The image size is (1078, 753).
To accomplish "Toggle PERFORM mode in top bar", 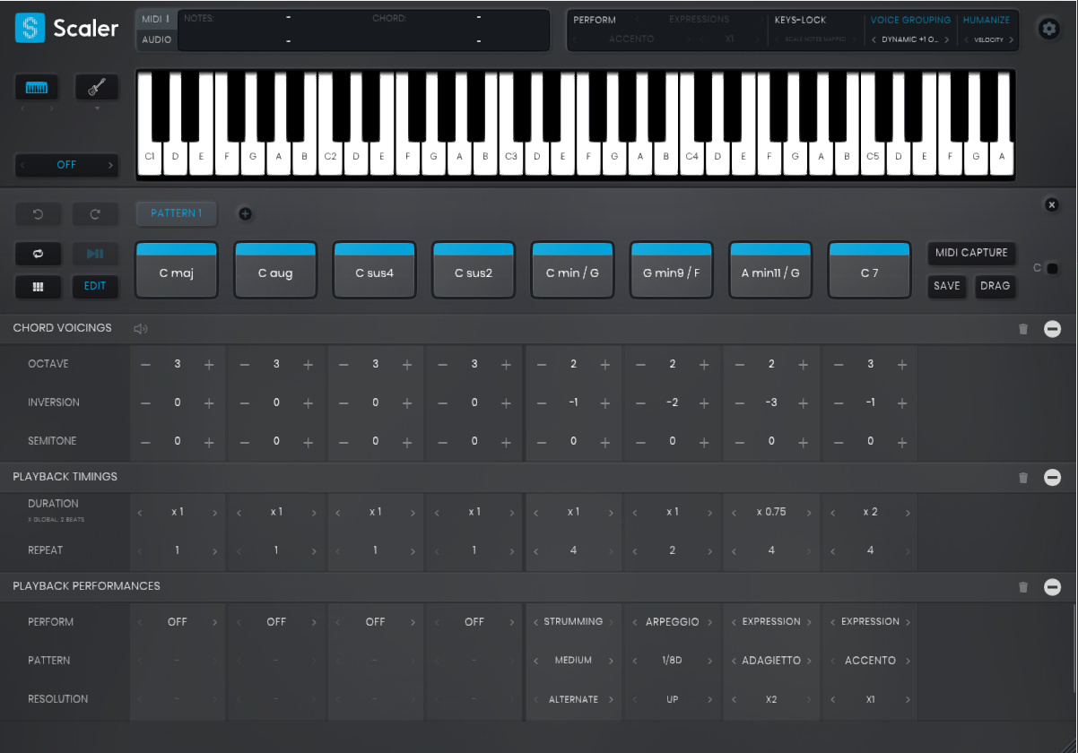I will tap(595, 20).
